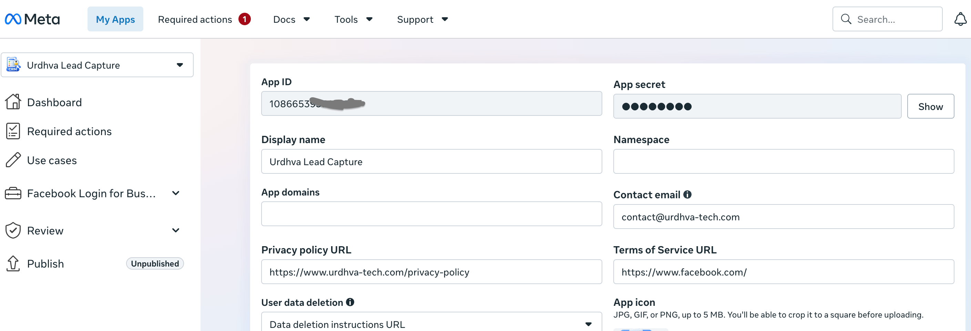This screenshot has height=331, width=971.
Task: Click the Meta logo
Action: click(32, 19)
